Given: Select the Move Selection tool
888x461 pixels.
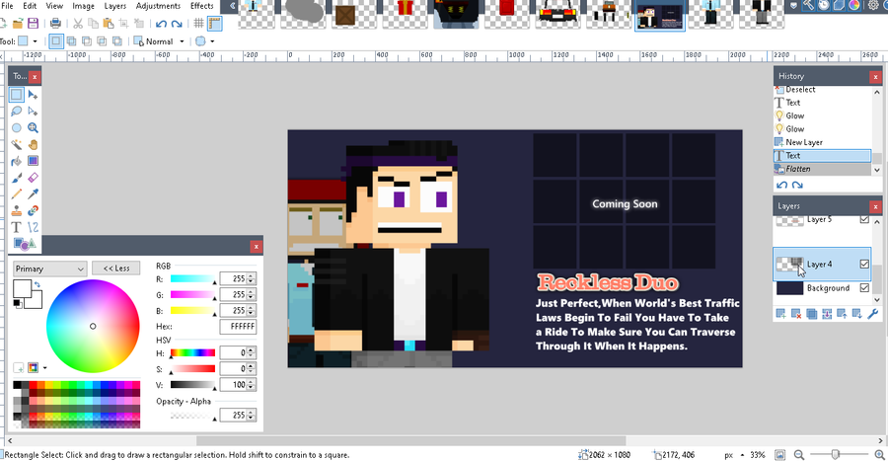Looking at the screenshot, I should click(x=33, y=111).
